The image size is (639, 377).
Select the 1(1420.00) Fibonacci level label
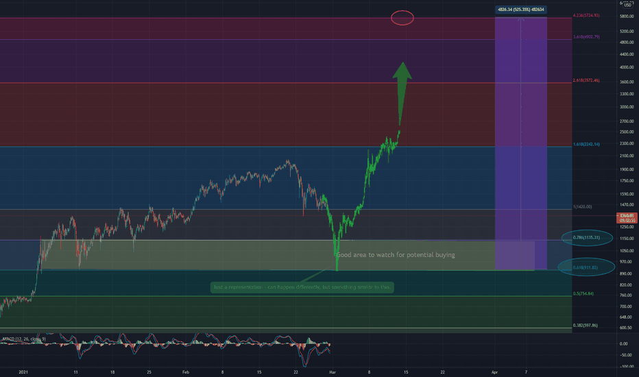582,207
